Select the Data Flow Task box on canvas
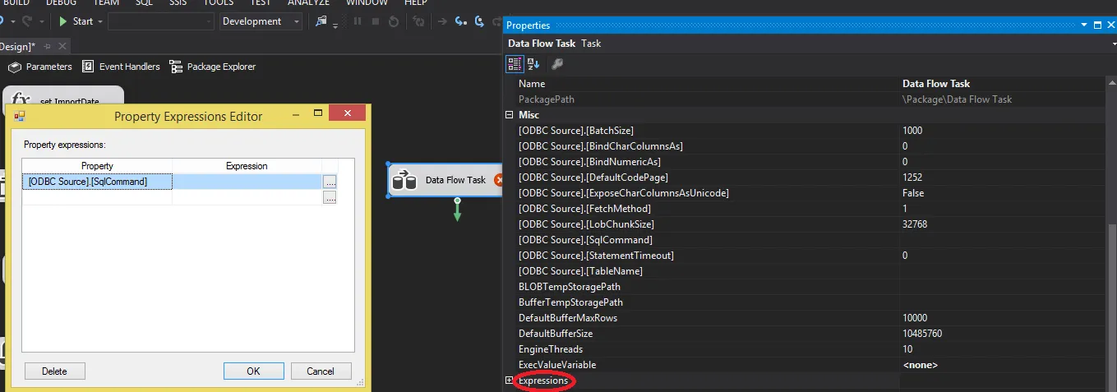 click(445, 180)
